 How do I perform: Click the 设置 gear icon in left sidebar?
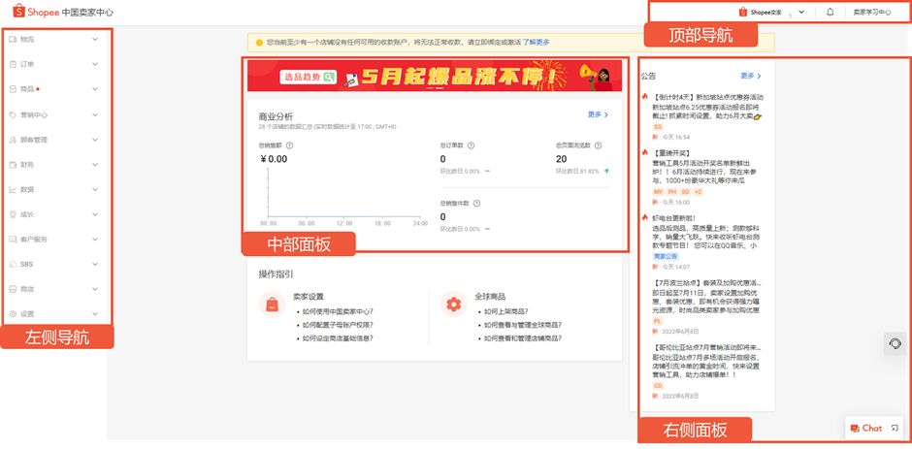click(13, 314)
